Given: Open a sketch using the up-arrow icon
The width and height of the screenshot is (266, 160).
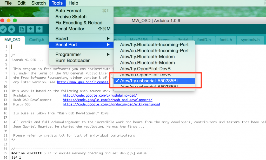Looking at the screenshot, I should pyautogui.click(x=30, y=29).
